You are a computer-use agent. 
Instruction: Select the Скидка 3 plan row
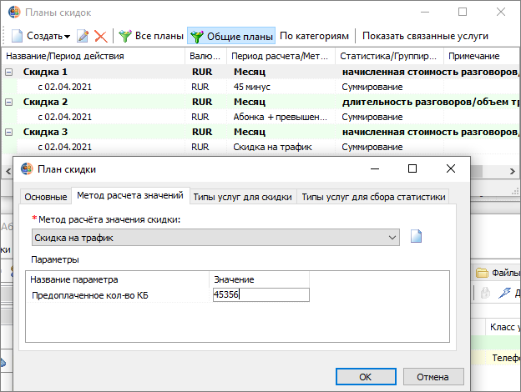coord(261,132)
